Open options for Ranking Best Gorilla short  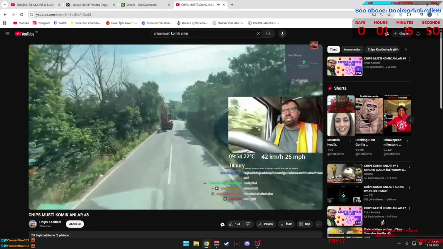(379, 142)
